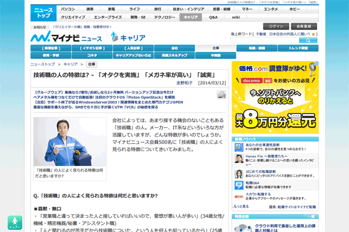Select the active 仕事 tab
Image resolution: width=349 pixels, height=232 pixels.
[x=216, y=48]
